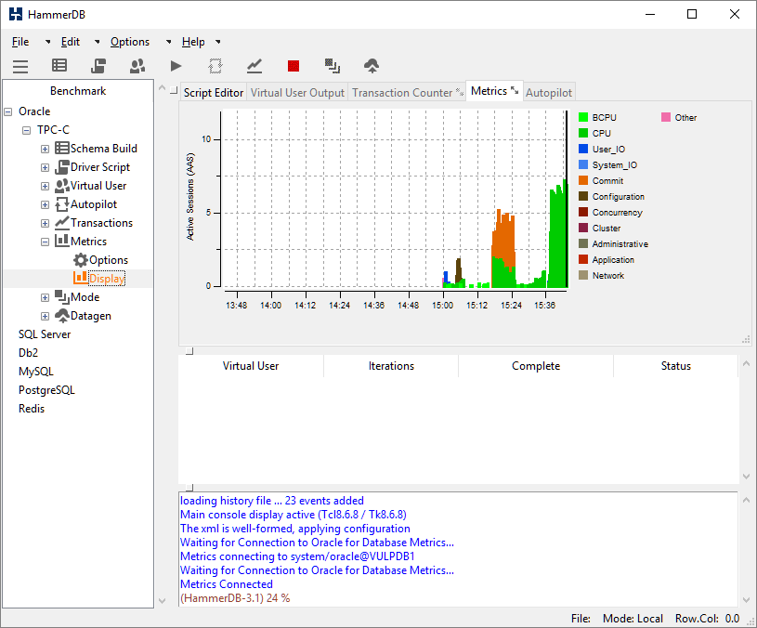Screen dimensions: 757x628
Task: Click the Schema Build toolbar icon
Action: [98, 66]
